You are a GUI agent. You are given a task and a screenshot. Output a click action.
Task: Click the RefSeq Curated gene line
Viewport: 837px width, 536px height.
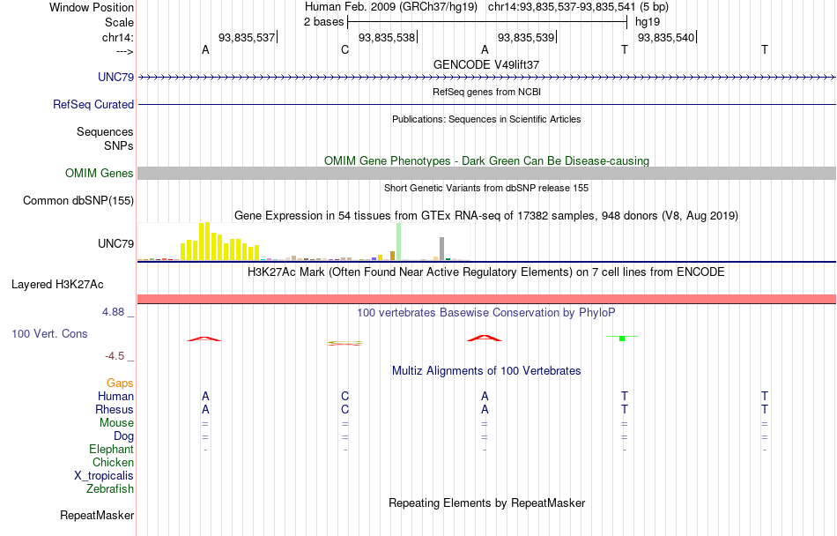pos(486,104)
